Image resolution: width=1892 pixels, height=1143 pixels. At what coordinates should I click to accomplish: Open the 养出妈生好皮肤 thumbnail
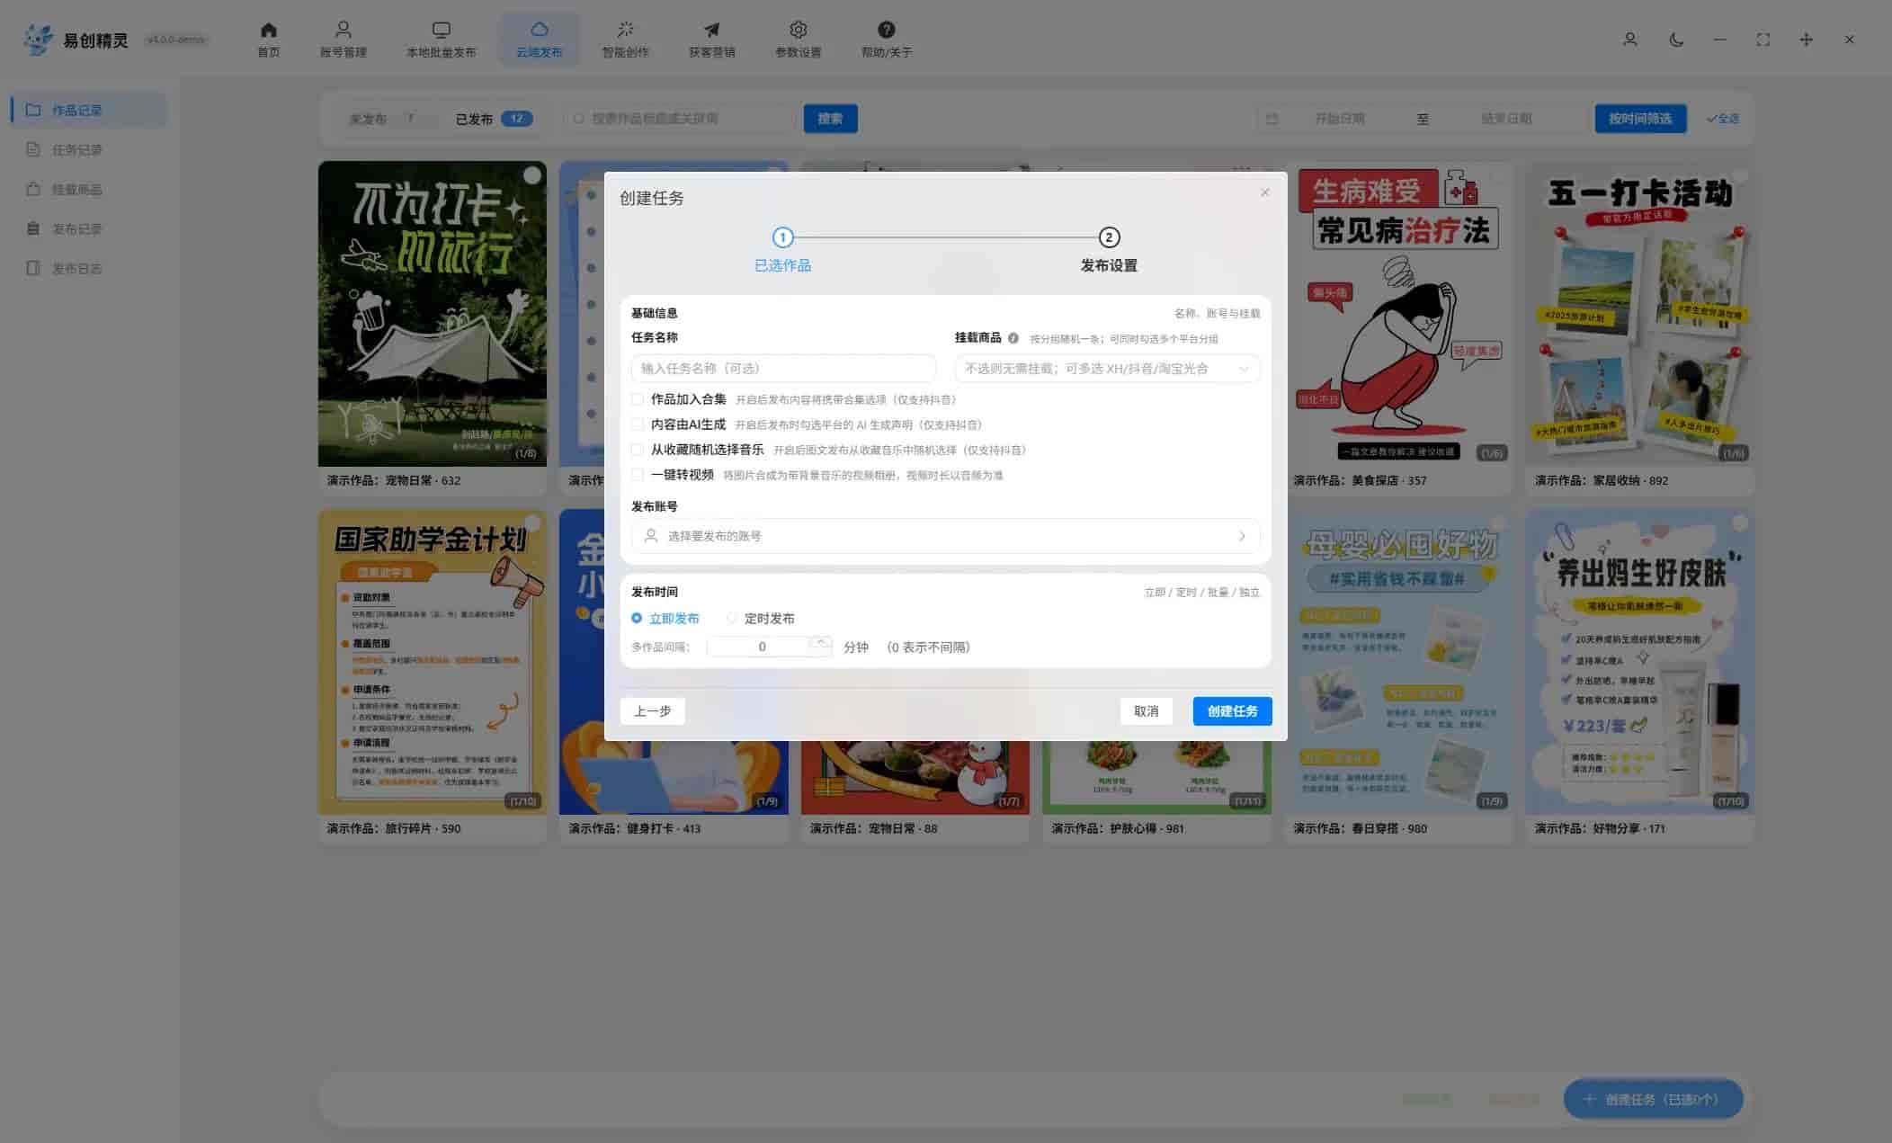pos(1639,662)
